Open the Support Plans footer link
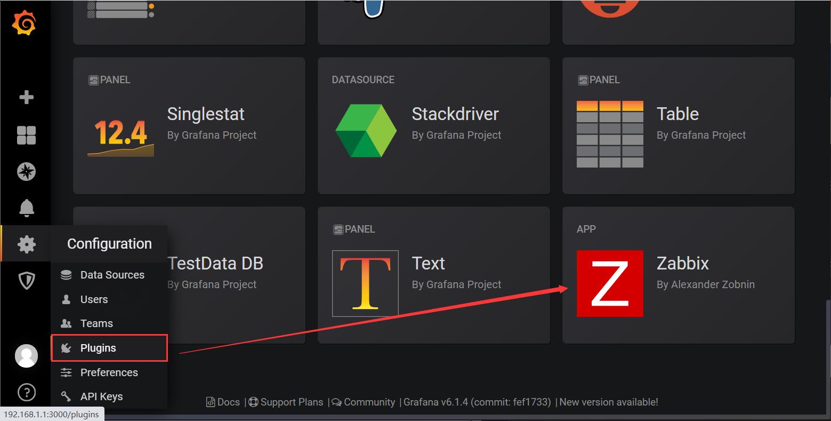 286,402
